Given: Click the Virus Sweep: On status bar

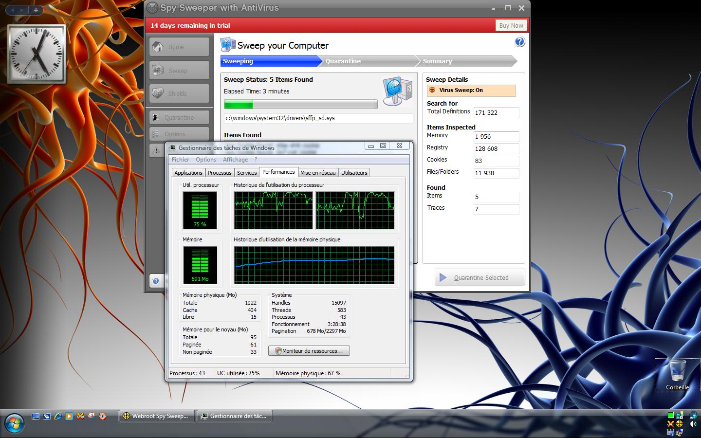Looking at the screenshot, I should click(x=471, y=91).
